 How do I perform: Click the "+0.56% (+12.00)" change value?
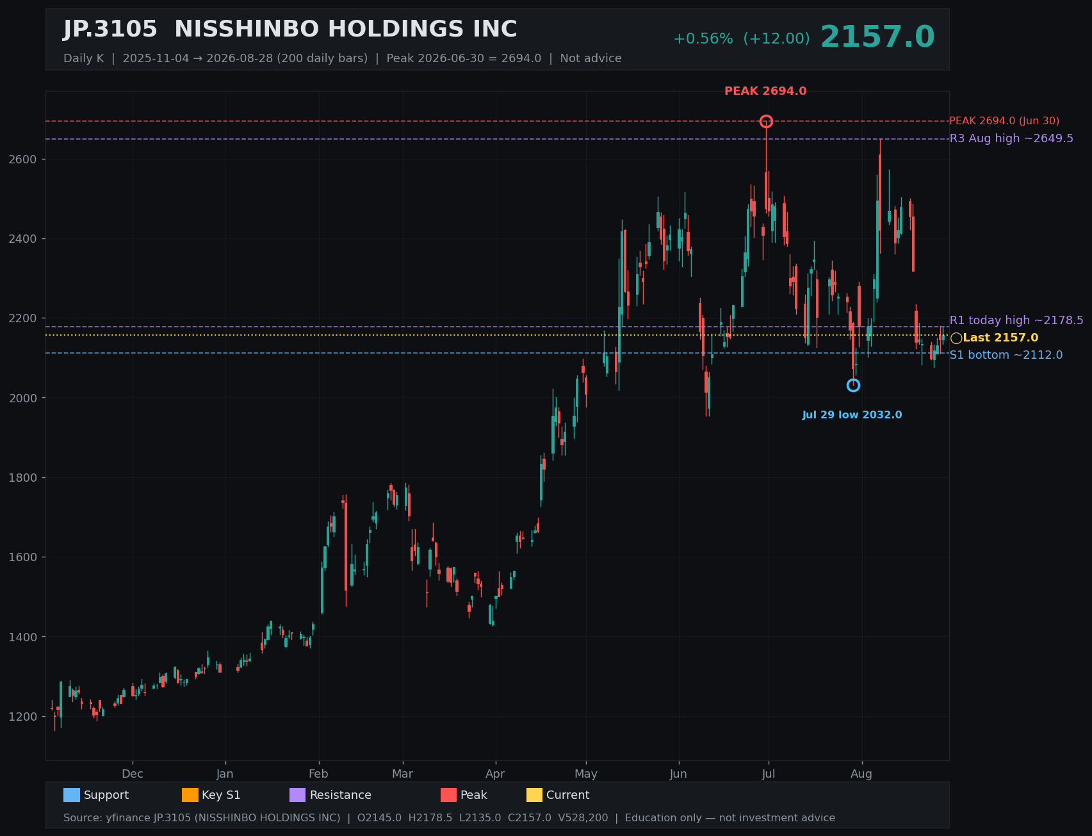pos(742,39)
